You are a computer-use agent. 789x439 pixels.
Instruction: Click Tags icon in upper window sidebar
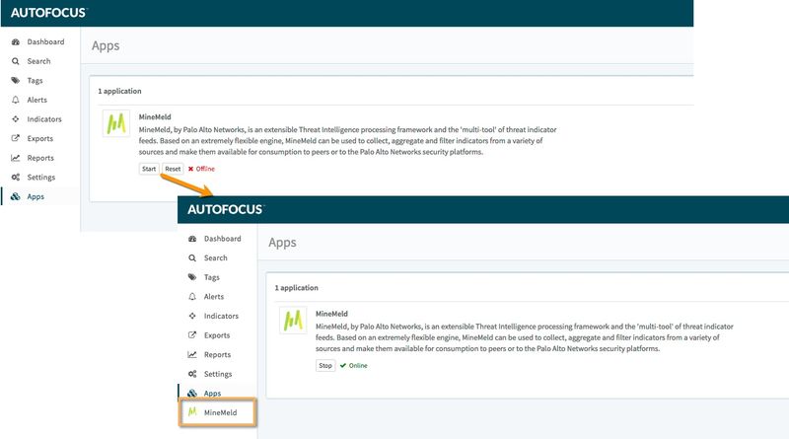16,81
